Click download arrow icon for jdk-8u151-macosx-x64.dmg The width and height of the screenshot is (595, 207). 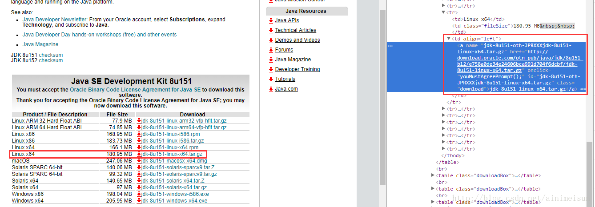pyautogui.click(x=139, y=161)
